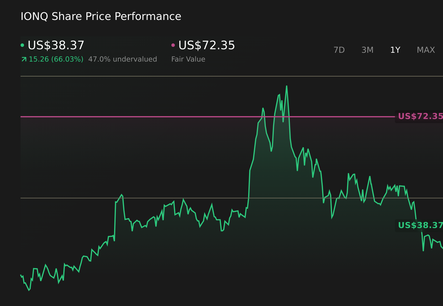Click the US$38.37 share price heading
The width and height of the screenshot is (443, 306).
(x=56, y=45)
